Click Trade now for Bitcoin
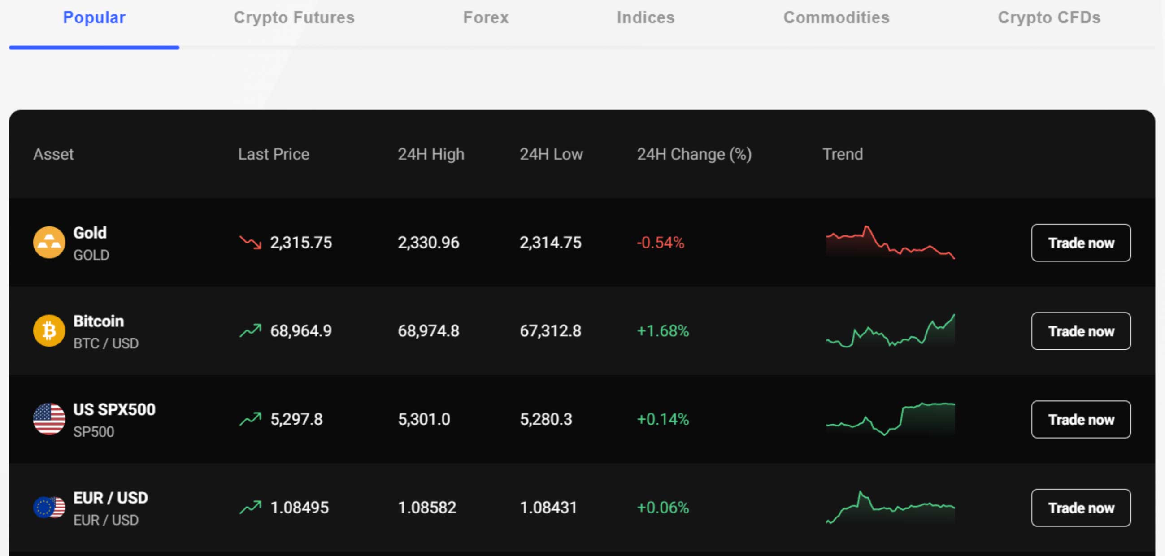This screenshot has width=1165, height=556. (1081, 331)
